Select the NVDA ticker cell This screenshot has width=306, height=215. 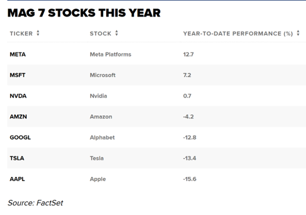pos(18,96)
